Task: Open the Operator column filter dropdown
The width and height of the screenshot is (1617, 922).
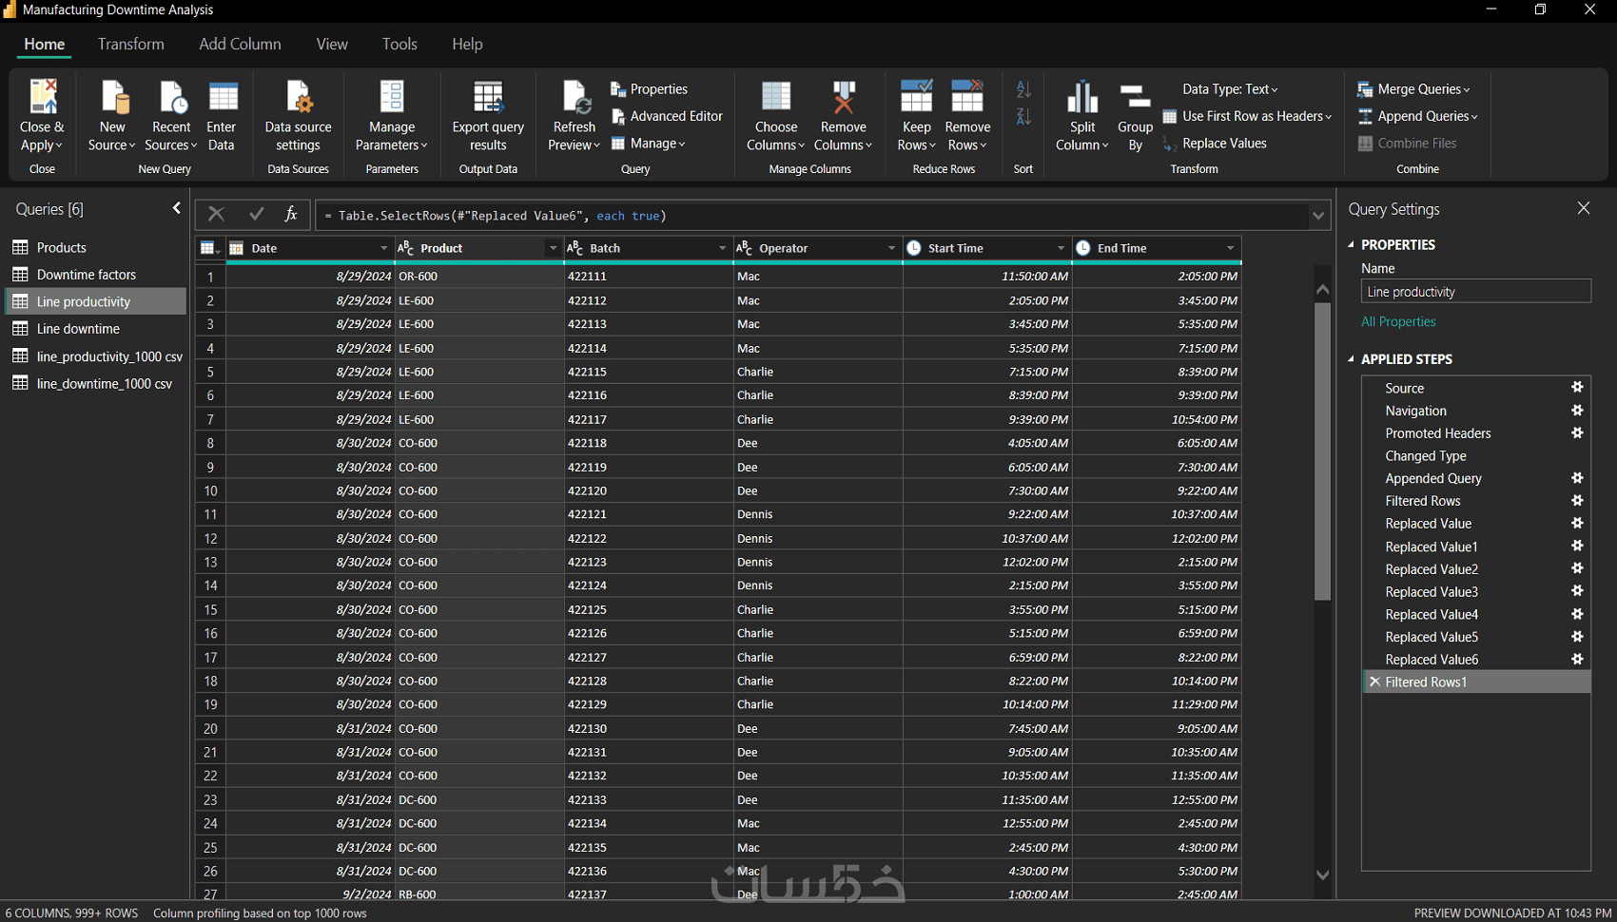Action: (891, 248)
